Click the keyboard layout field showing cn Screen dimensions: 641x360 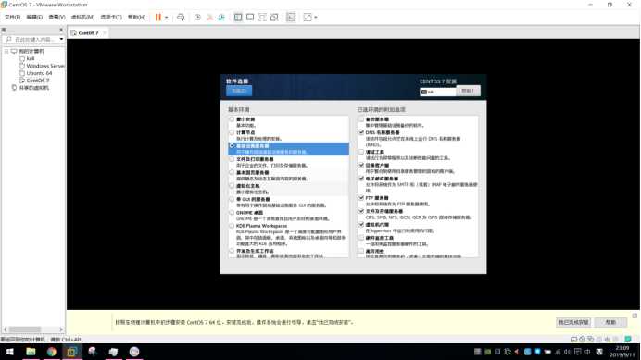click(438, 92)
